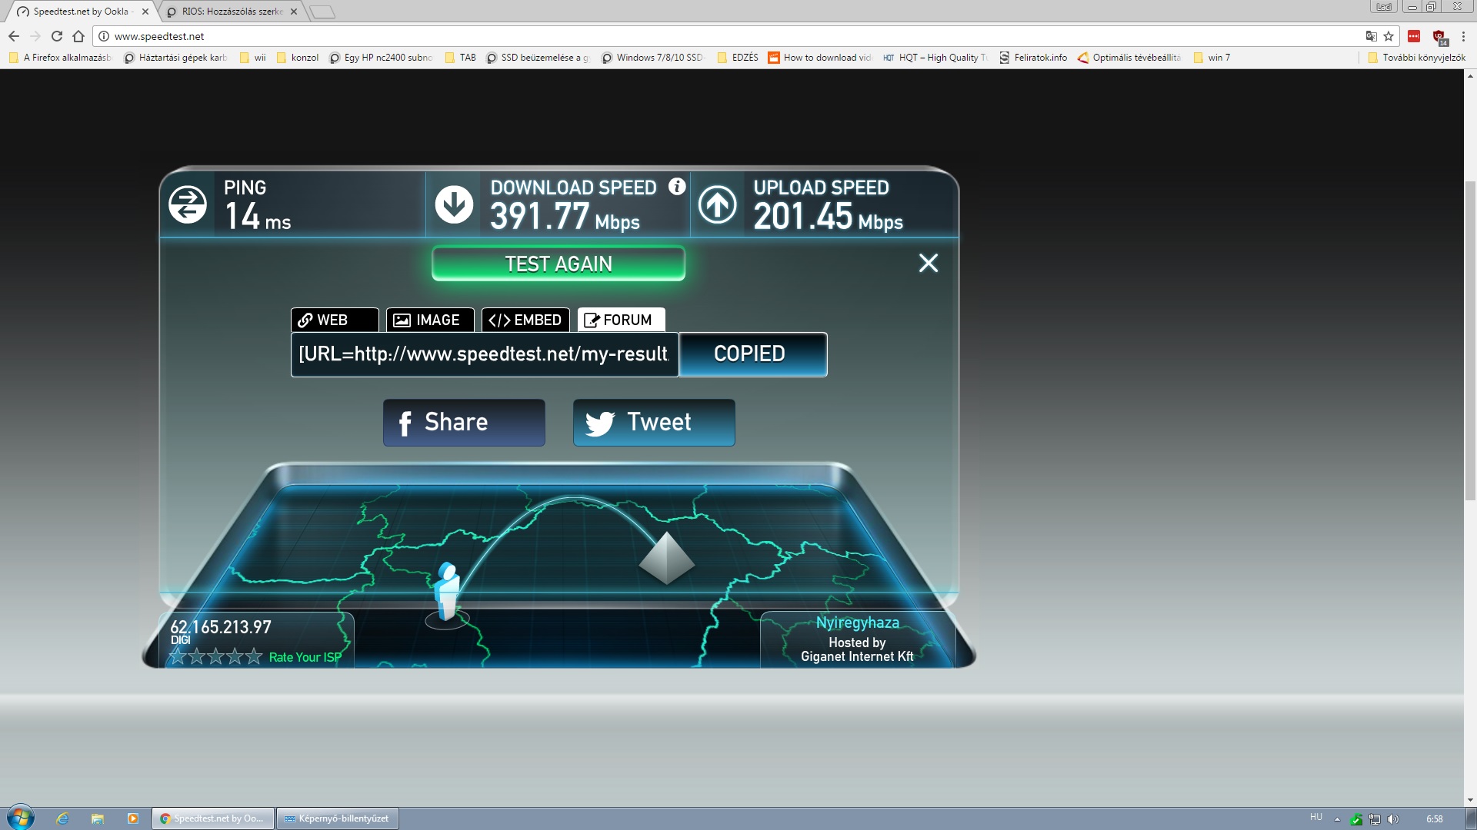Close the share results panel
The image size is (1477, 830).
click(x=929, y=264)
